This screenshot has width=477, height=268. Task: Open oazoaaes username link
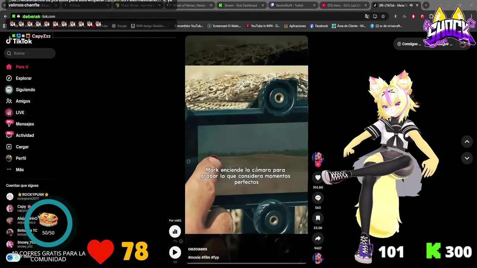pos(198,249)
